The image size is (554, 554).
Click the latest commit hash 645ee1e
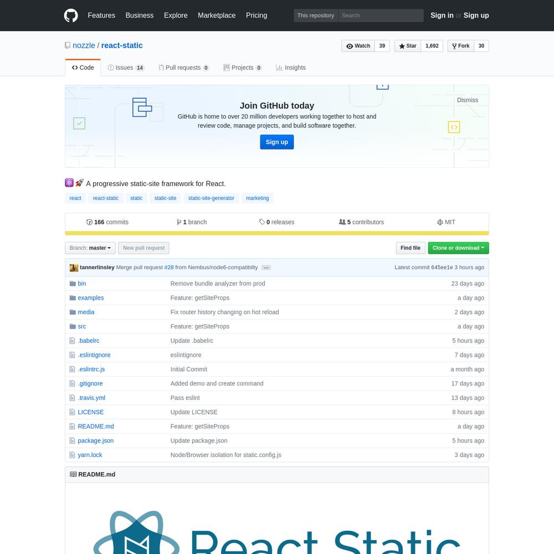point(442,268)
